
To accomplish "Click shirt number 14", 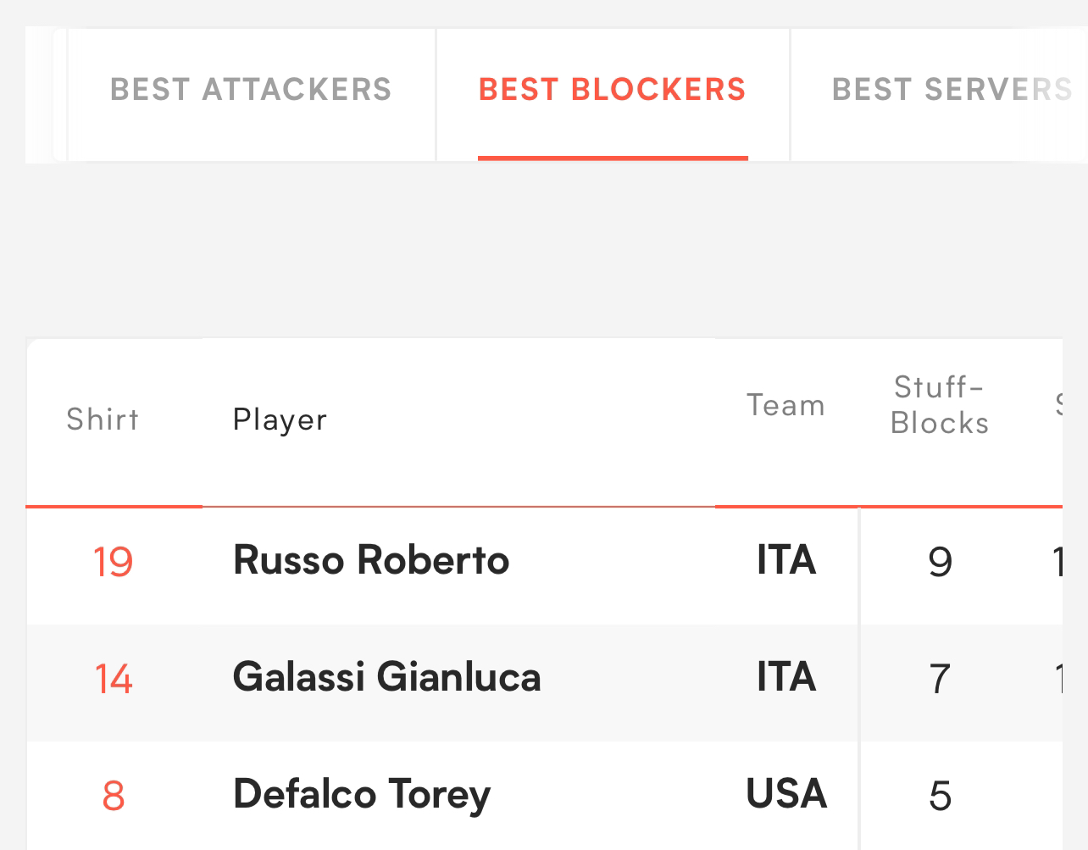I will (113, 679).
